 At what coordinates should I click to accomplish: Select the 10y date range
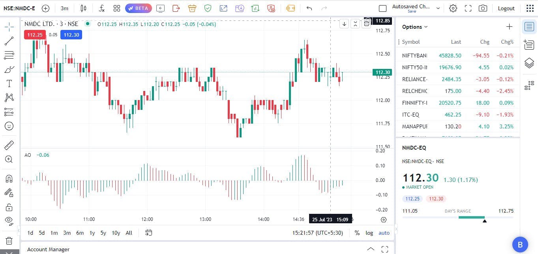click(x=116, y=233)
